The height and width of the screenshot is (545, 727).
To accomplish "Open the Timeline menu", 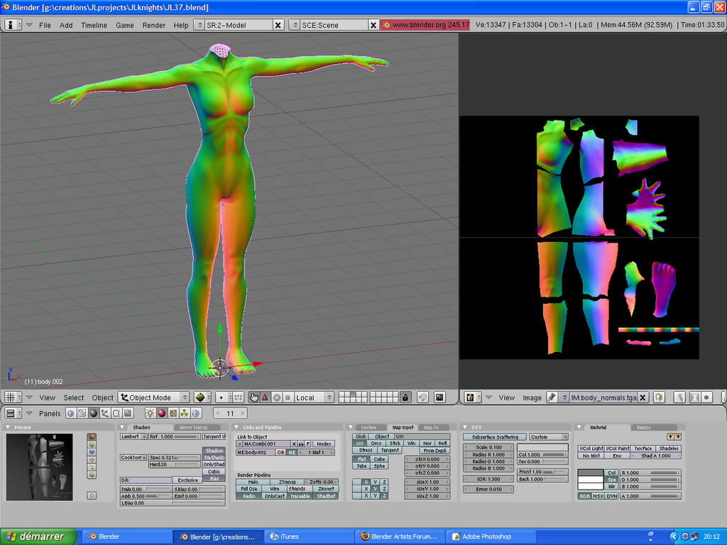I will (x=94, y=25).
